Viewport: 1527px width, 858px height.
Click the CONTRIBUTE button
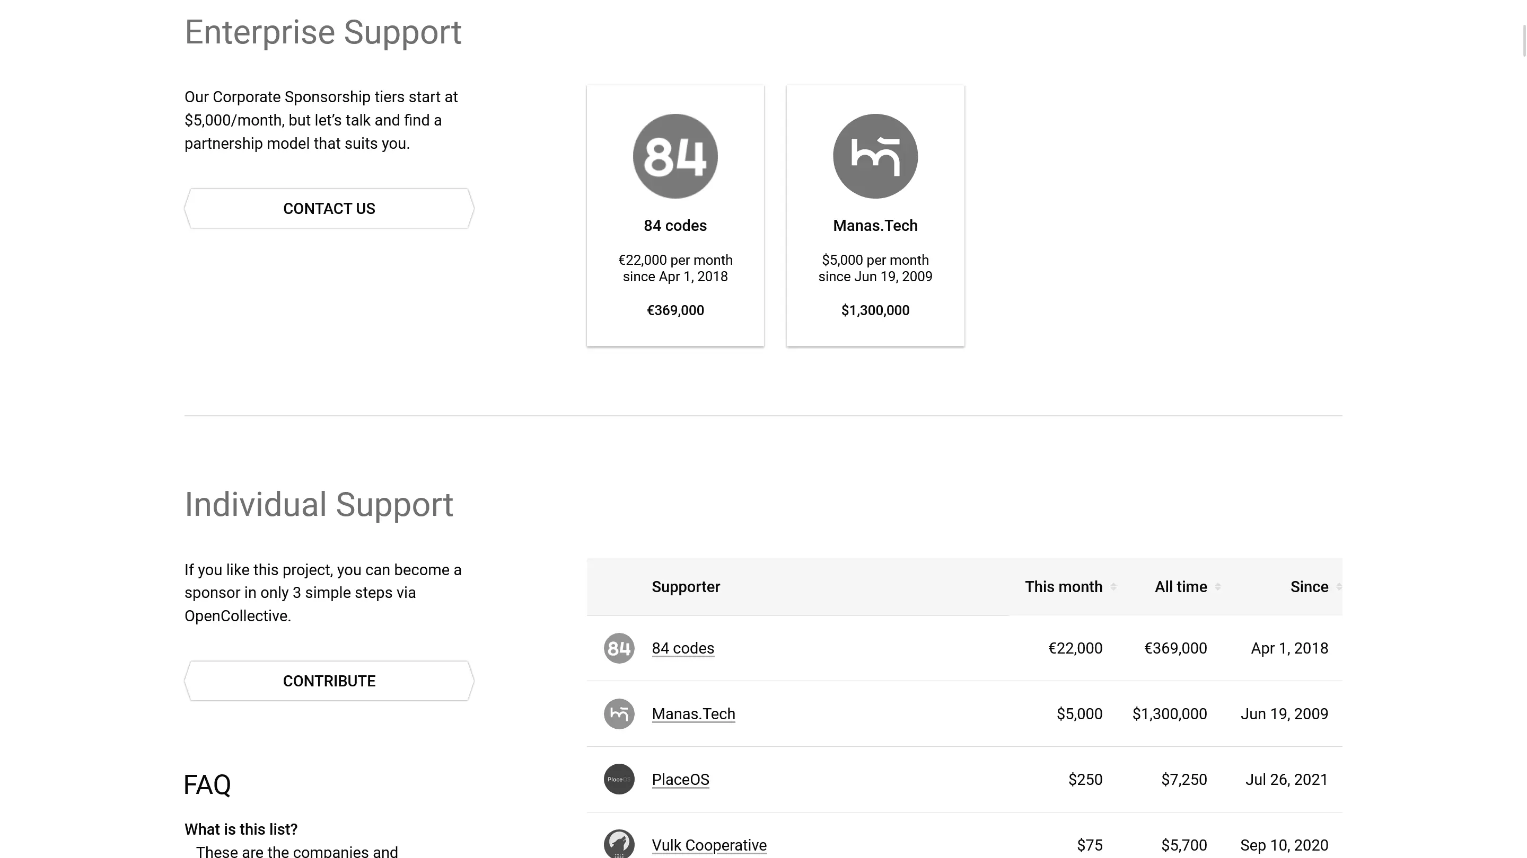pos(328,681)
